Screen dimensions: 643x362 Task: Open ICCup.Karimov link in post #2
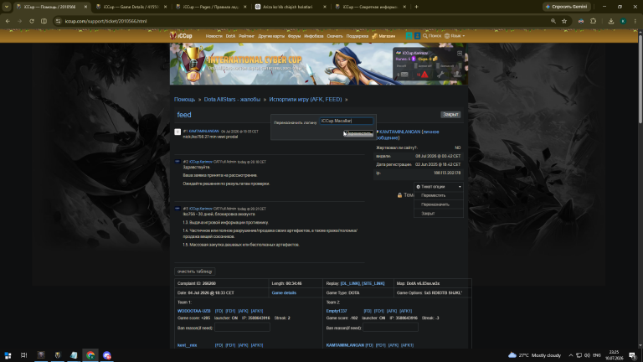201,162
